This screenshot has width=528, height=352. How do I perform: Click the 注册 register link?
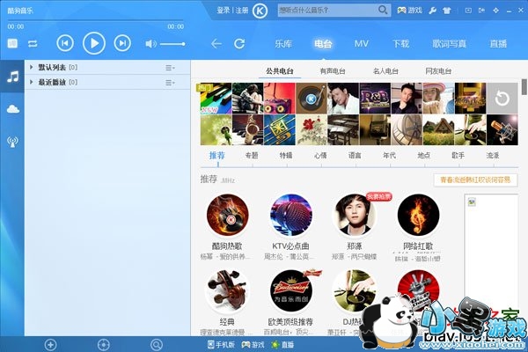(x=241, y=11)
